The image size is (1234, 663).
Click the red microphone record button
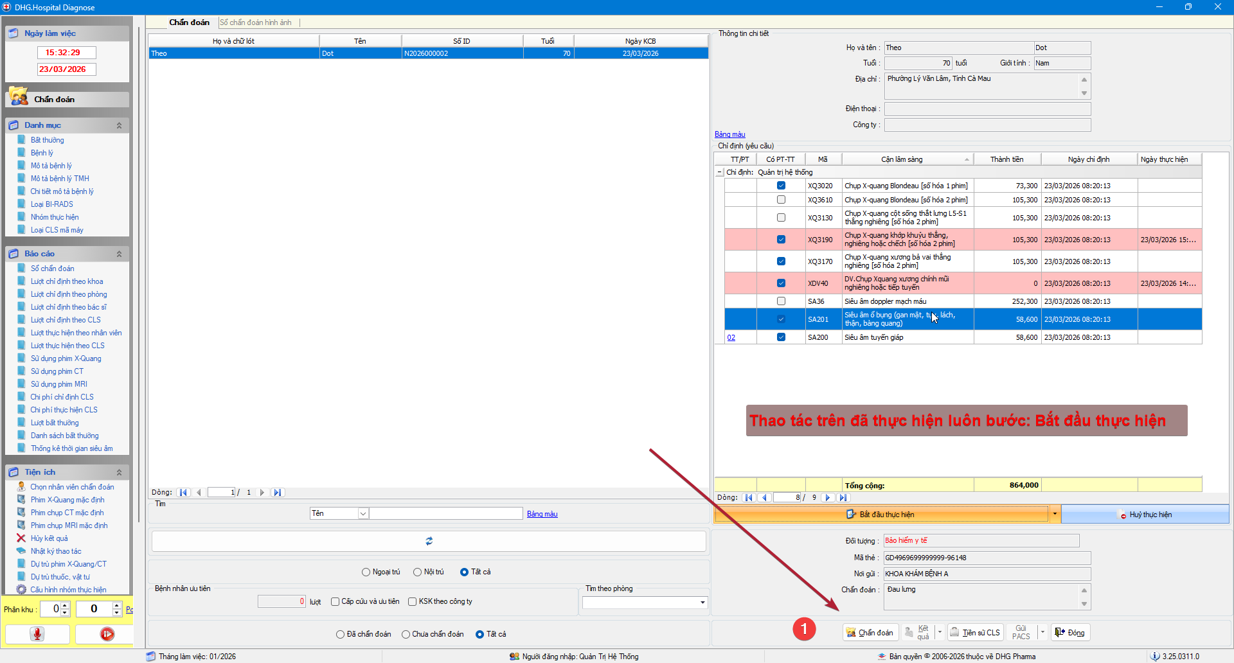pos(37,634)
